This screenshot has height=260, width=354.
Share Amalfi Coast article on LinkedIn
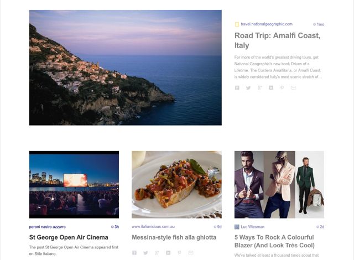[271, 87]
